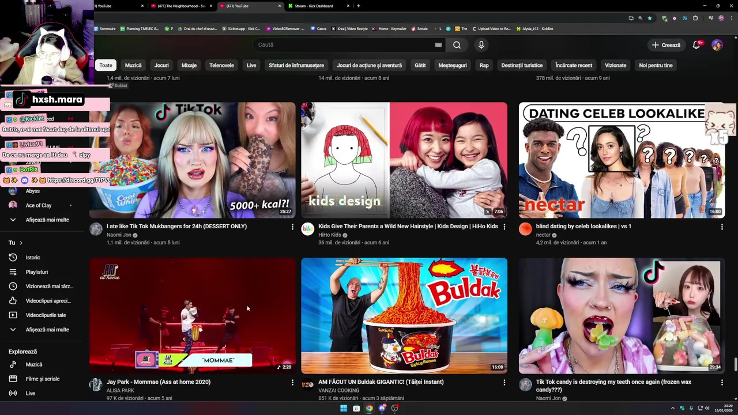Open Discord from the taskbar
Screen dimensions: 738x415
point(382,408)
